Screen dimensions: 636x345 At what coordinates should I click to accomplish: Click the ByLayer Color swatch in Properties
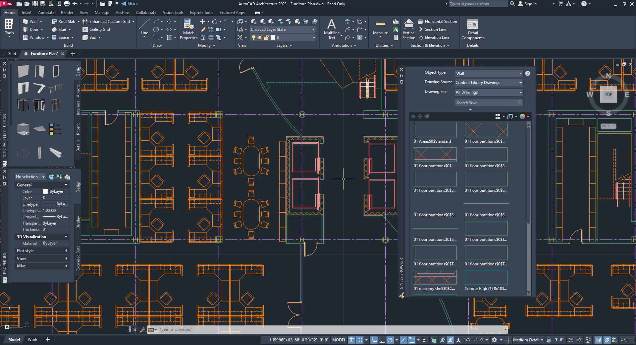click(x=45, y=191)
